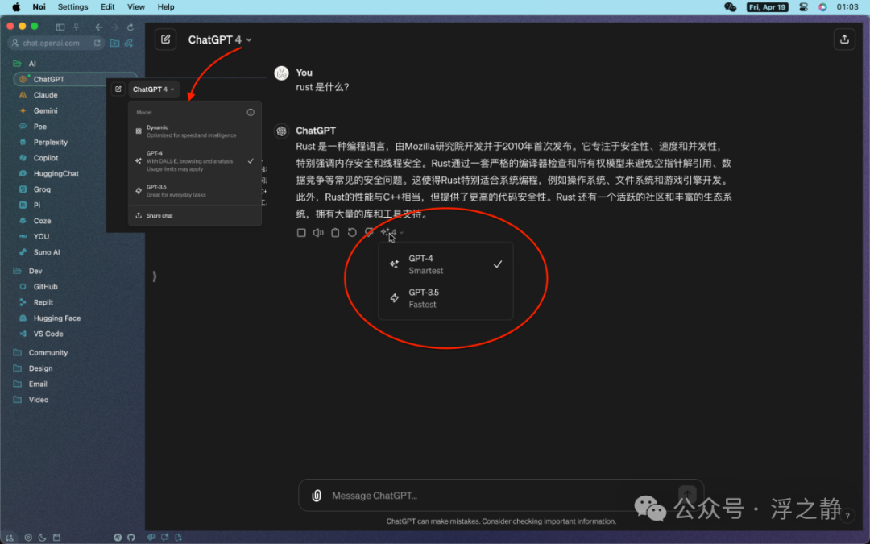Open Claude from the sidebar

click(x=45, y=95)
